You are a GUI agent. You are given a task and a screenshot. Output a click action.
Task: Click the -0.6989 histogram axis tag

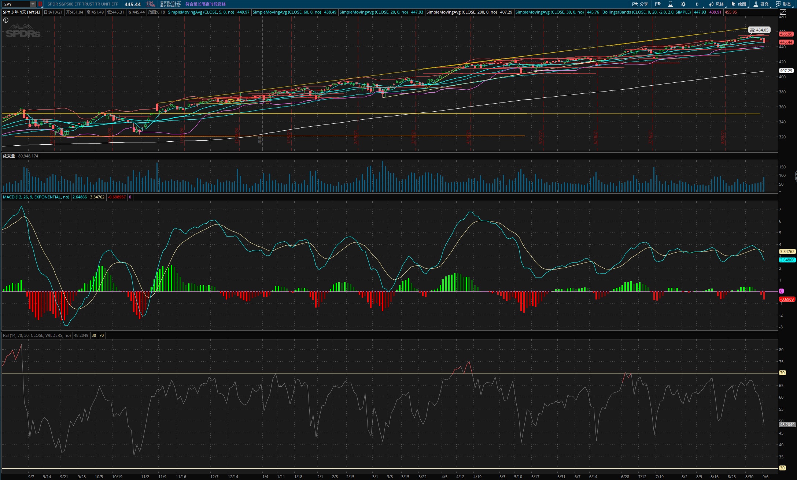[787, 299]
